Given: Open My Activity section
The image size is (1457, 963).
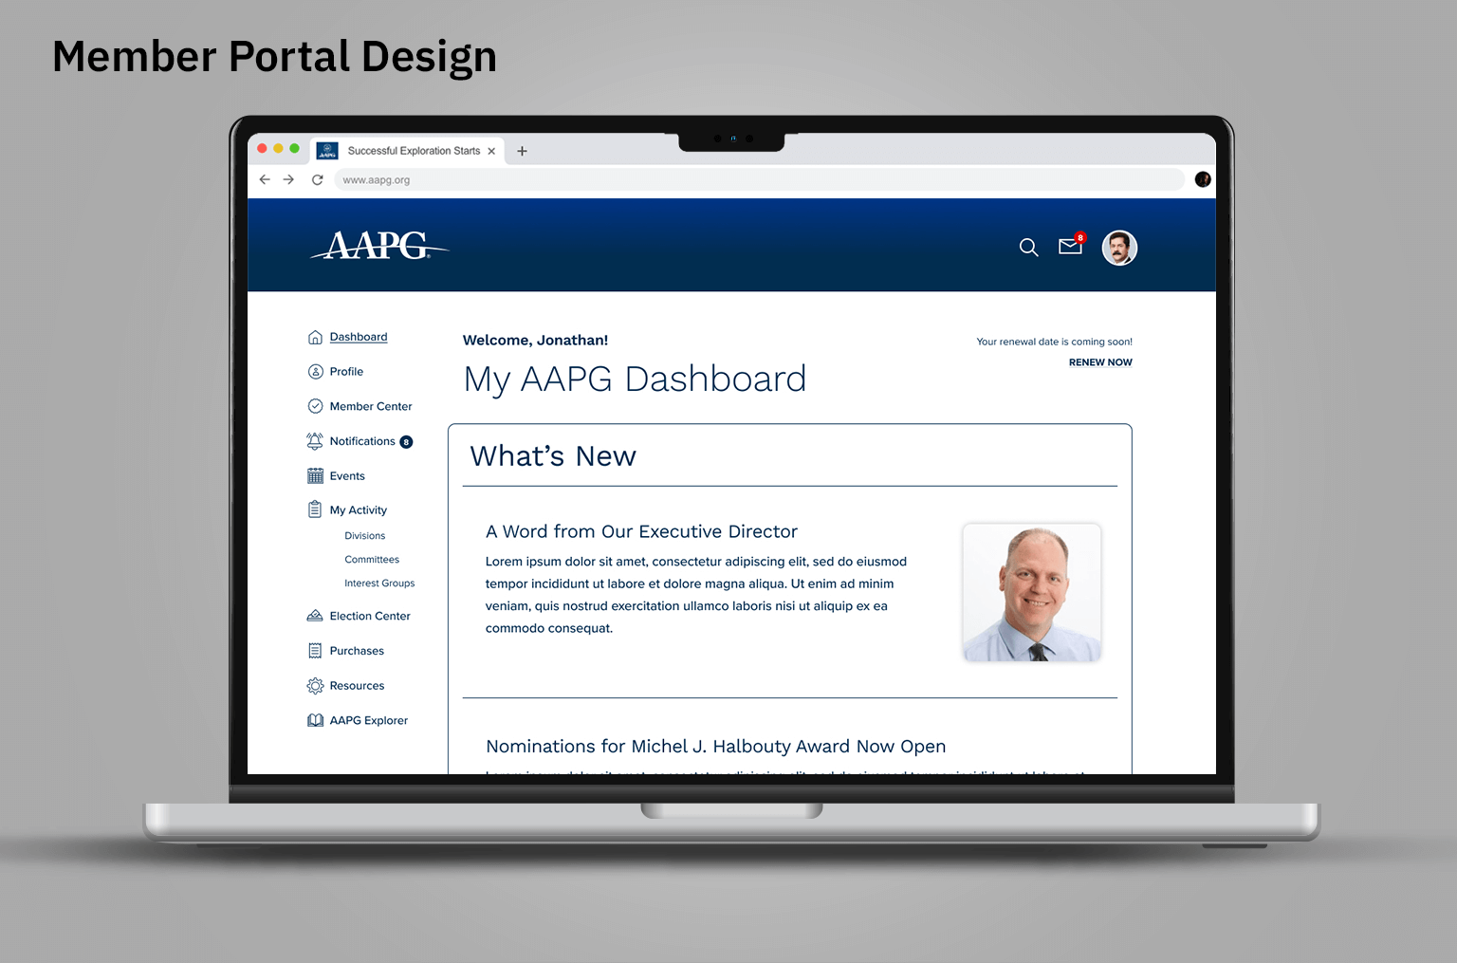Looking at the screenshot, I should [359, 510].
